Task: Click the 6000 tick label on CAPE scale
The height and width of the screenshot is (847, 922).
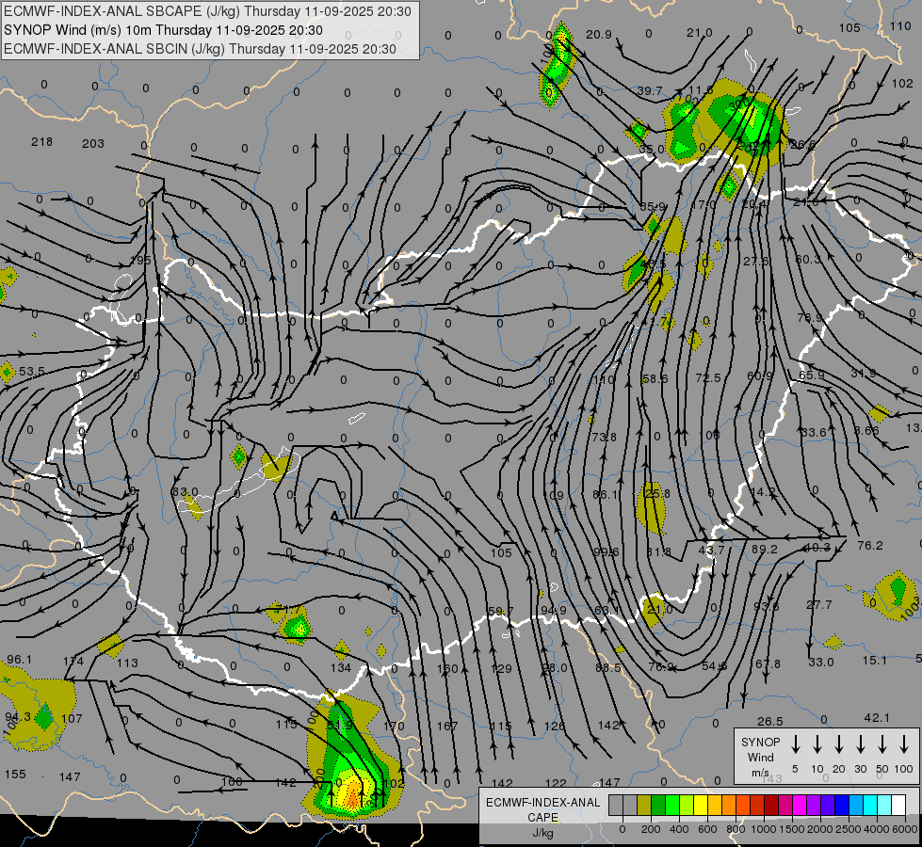Action: tap(905, 829)
